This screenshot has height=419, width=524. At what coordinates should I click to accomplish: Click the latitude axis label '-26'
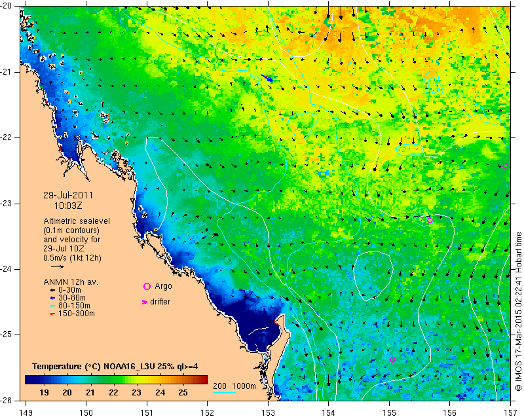[7, 400]
